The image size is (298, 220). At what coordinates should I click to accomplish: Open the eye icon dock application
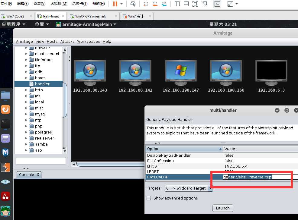pyautogui.click(x=5, y=182)
